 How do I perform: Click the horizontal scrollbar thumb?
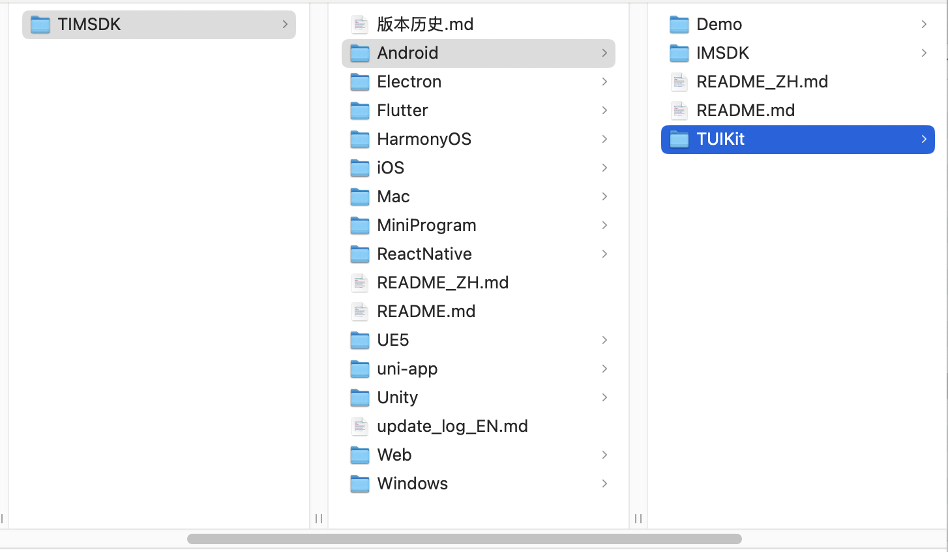tap(464, 539)
